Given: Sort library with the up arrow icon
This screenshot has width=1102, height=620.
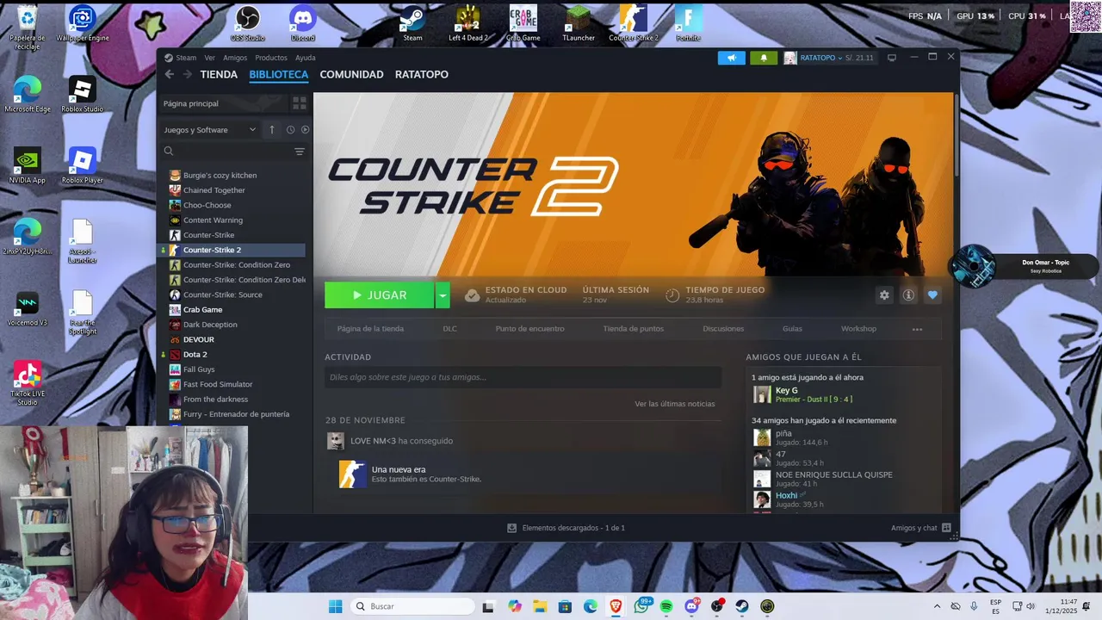Looking at the screenshot, I should [272, 130].
